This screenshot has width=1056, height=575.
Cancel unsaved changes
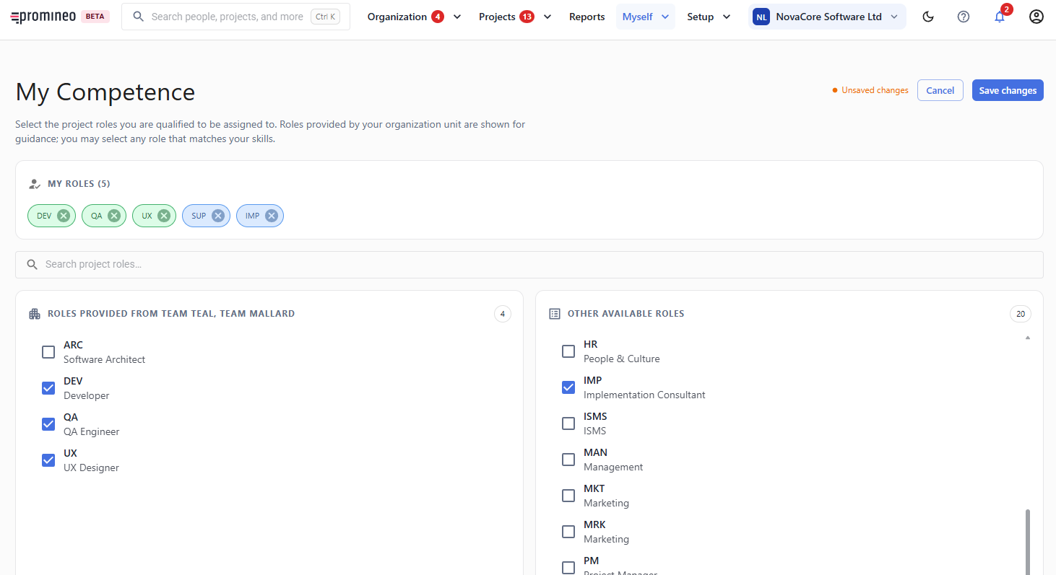tap(940, 90)
